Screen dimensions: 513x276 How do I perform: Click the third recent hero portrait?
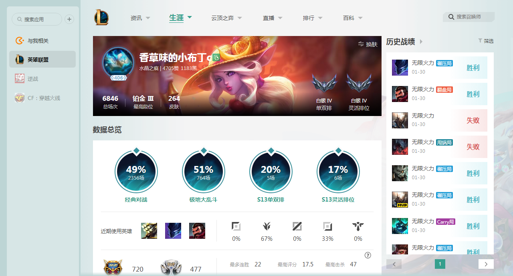197,231
